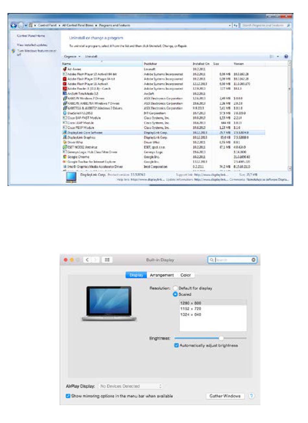308x423 pixels.
Task: Select the third resolution starting with 1024
Action: tap(213, 314)
